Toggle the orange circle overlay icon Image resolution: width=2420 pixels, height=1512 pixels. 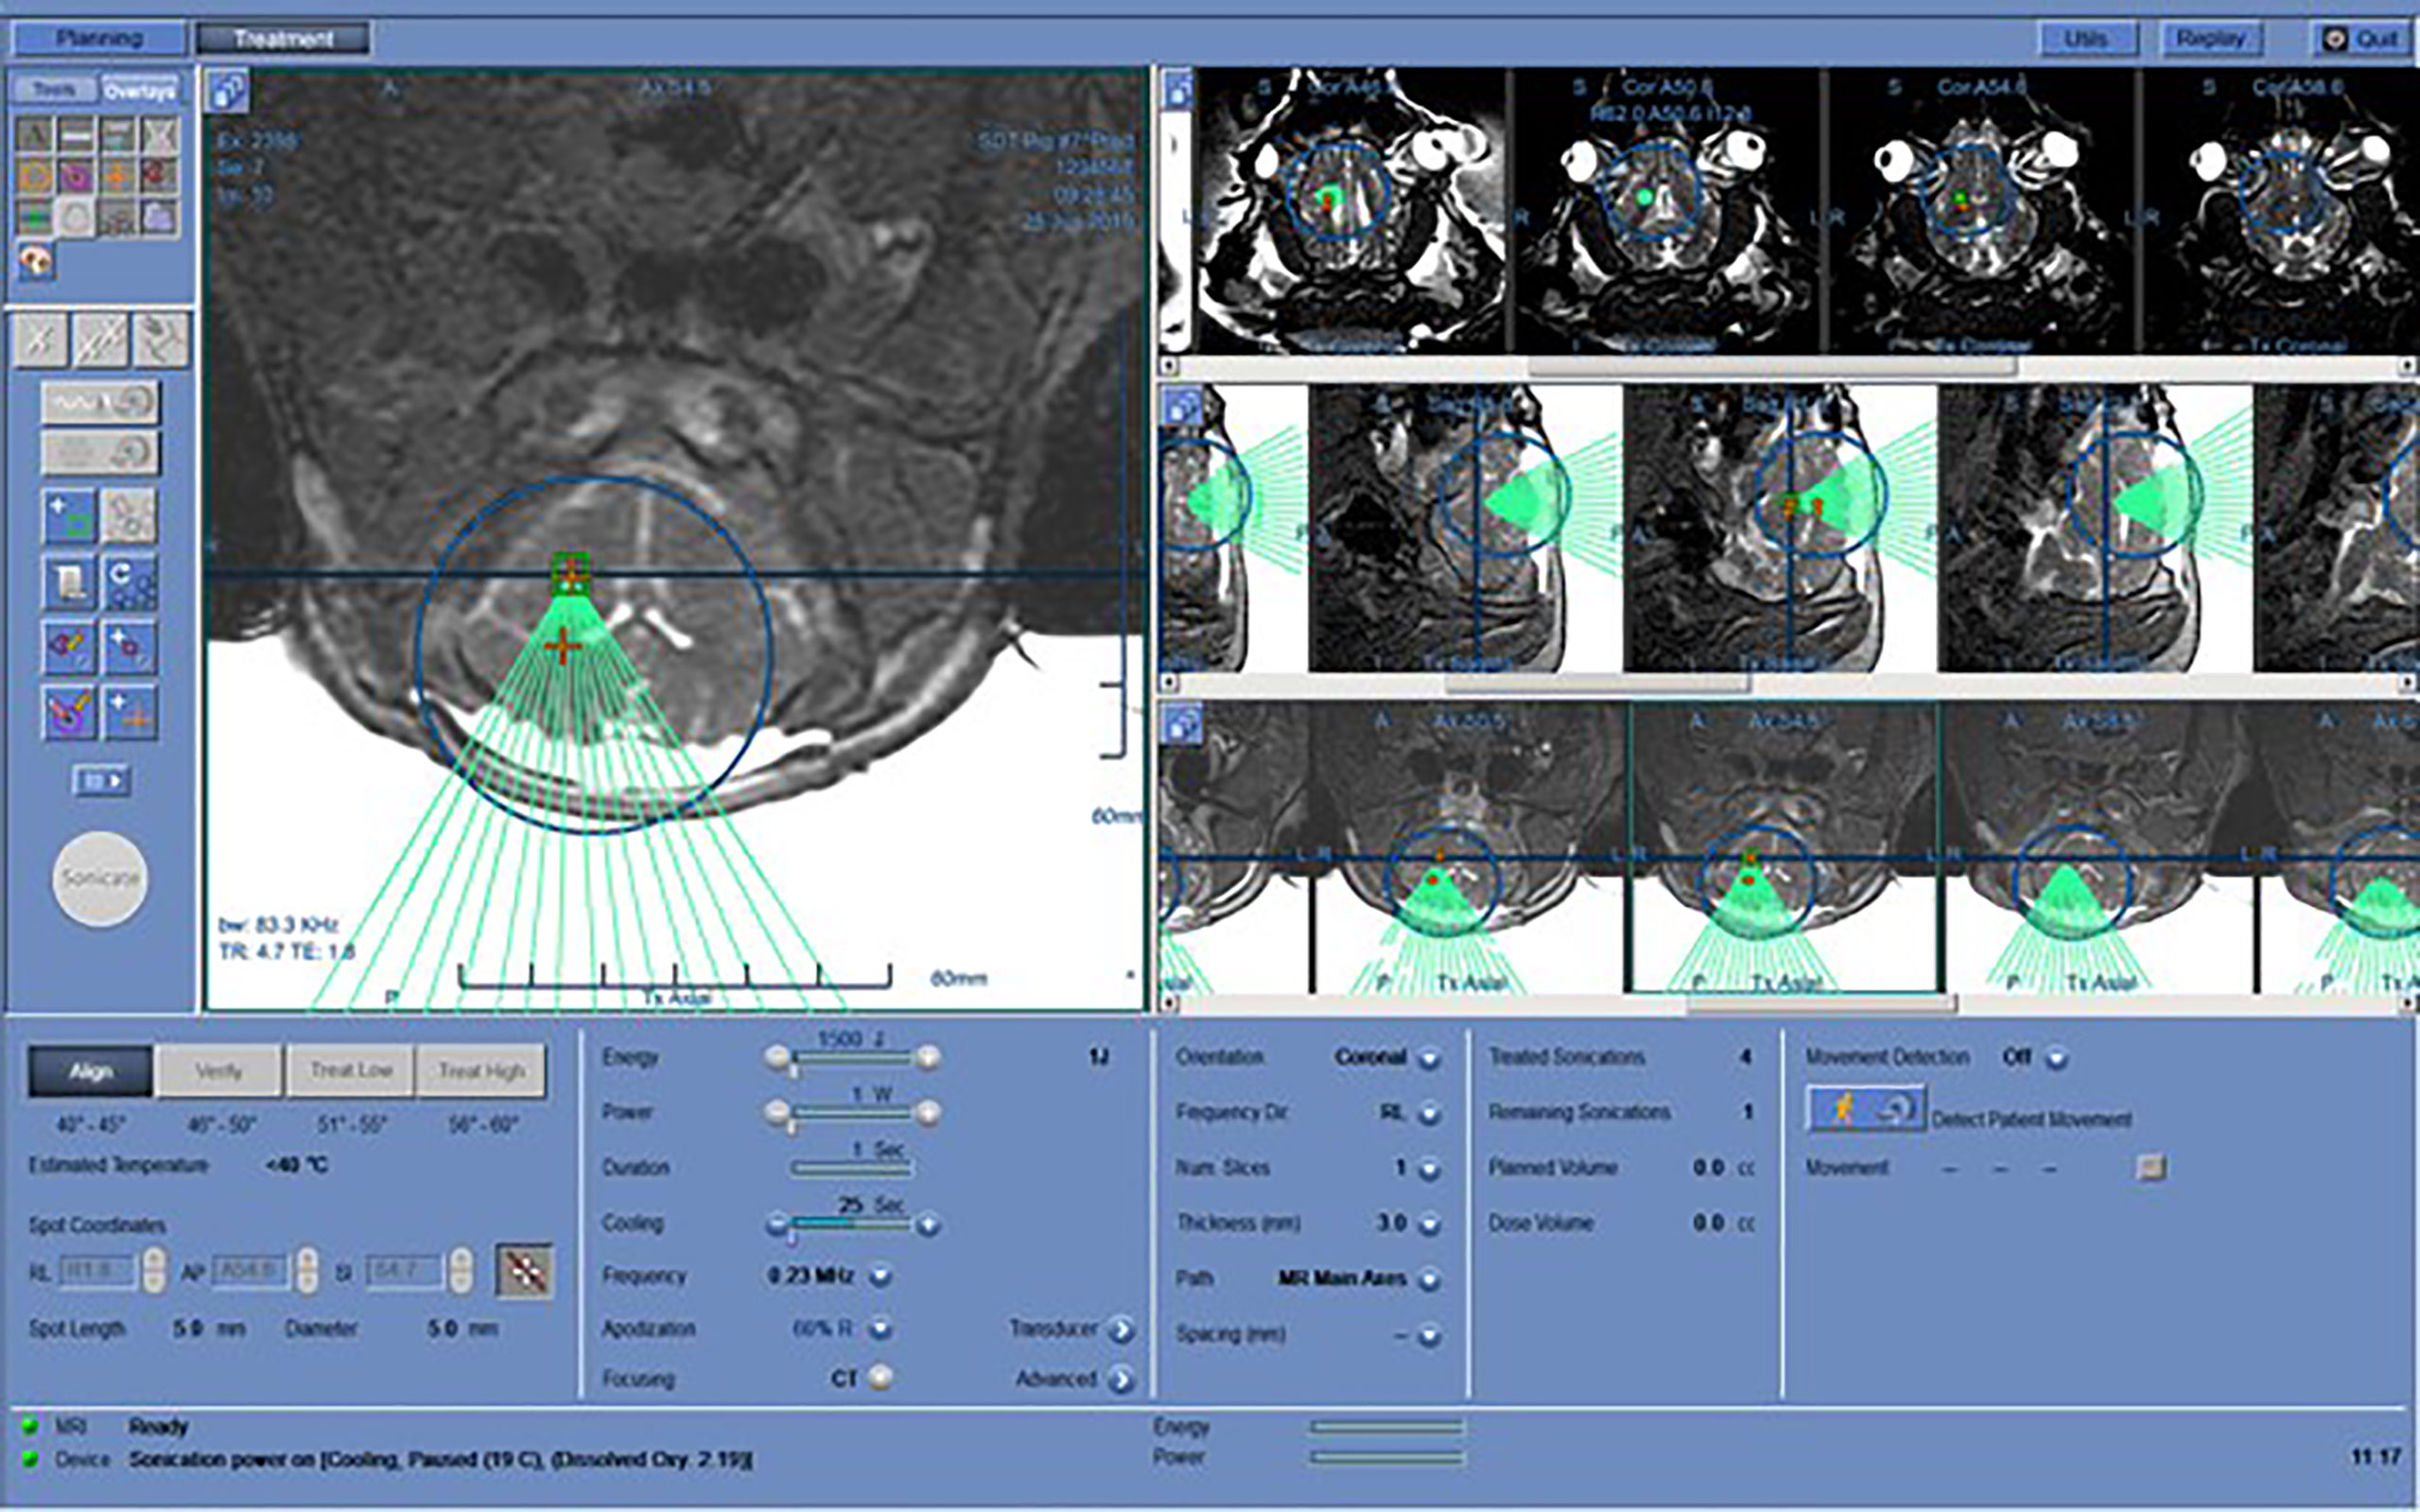click(35, 176)
